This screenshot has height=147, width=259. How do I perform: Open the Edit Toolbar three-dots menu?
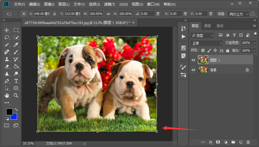click(x=7, y=103)
